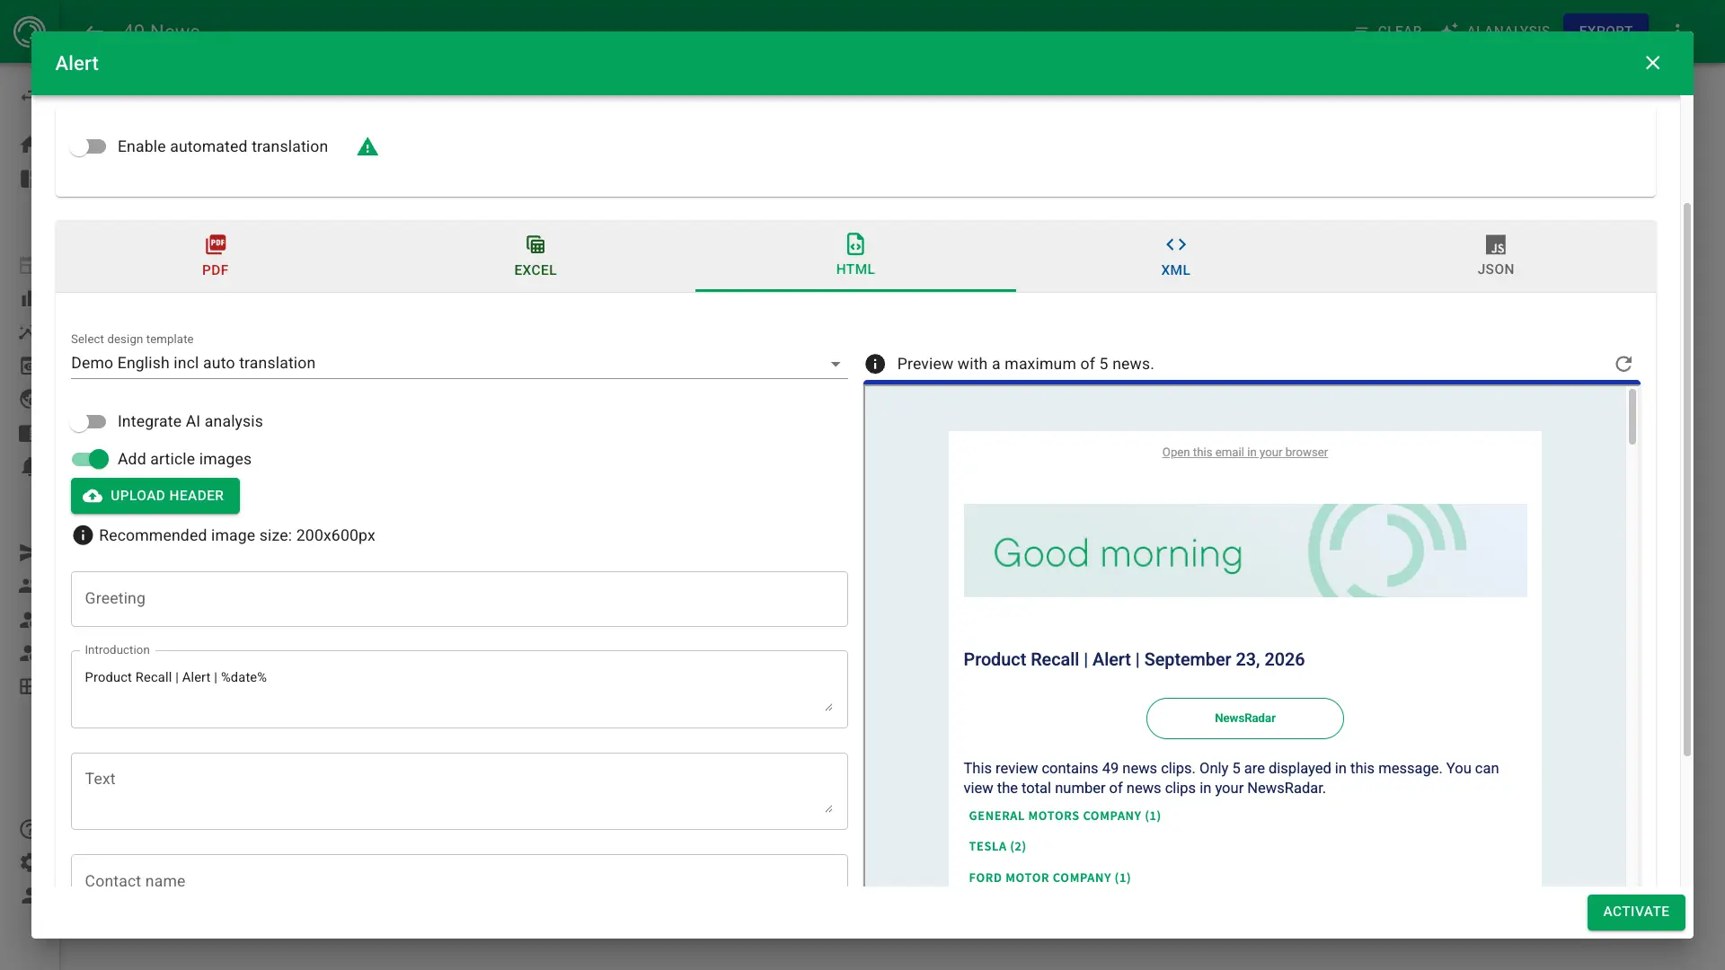Image resolution: width=1725 pixels, height=970 pixels.
Task: Click into the Text textarea
Action: pos(459,791)
